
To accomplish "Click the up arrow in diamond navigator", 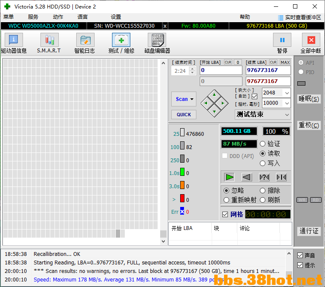I will tap(214, 95).
